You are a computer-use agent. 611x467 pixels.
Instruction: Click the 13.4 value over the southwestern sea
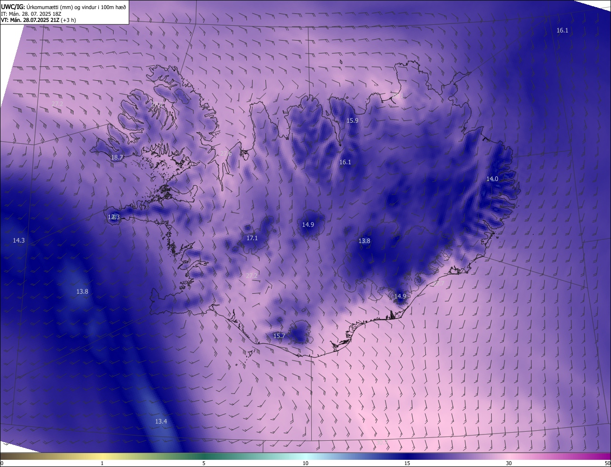tap(161, 421)
